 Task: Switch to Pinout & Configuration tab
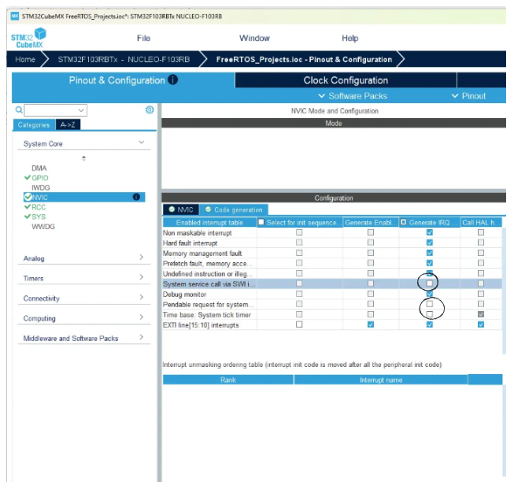click(124, 80)
